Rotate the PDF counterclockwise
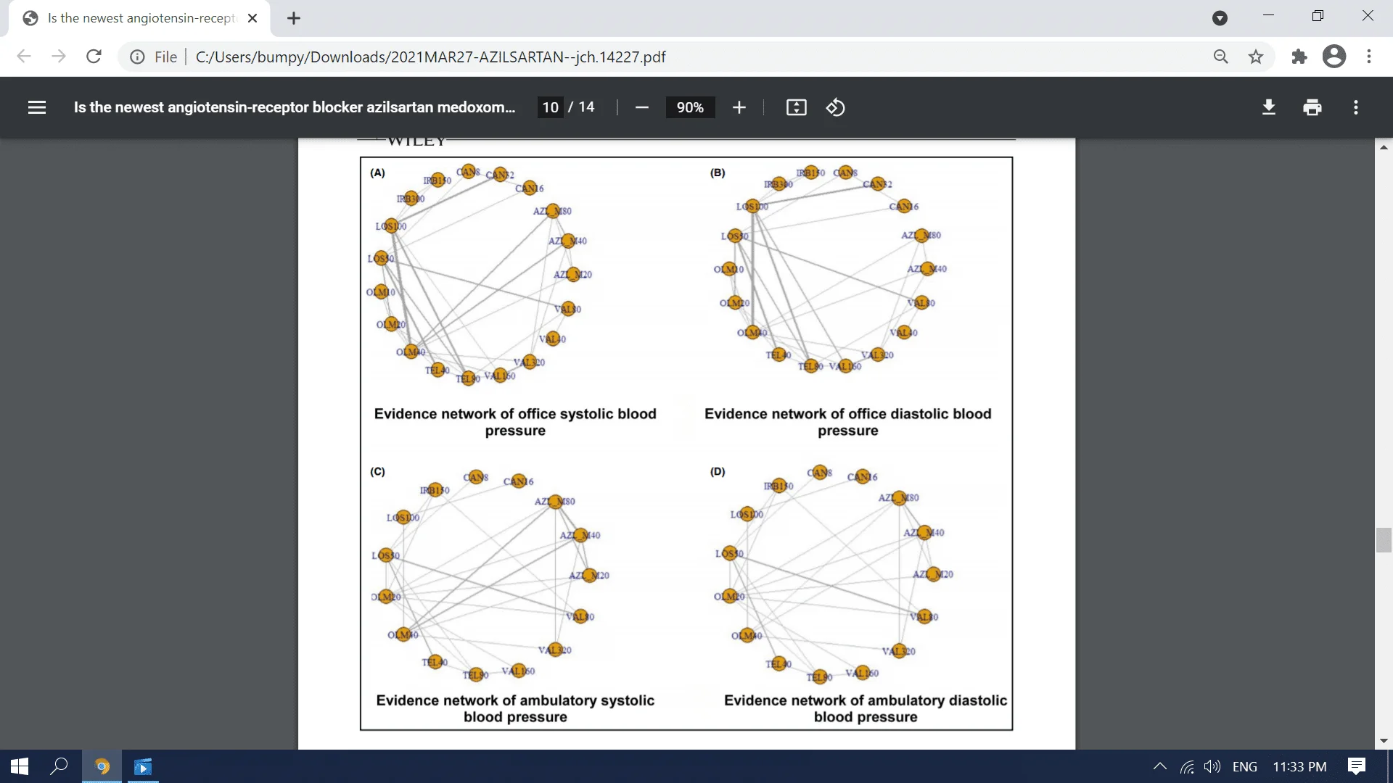 835,107
